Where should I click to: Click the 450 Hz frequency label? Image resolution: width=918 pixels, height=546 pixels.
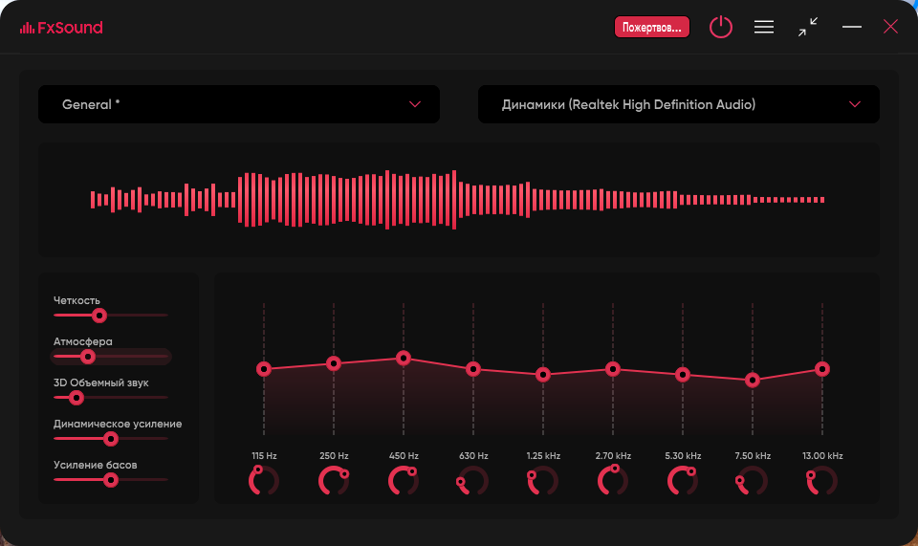tap(404, 456)
